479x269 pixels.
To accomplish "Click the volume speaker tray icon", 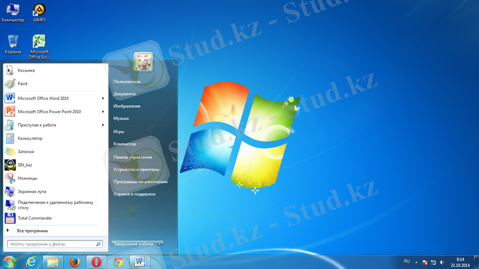I will (x=442, y=262).
